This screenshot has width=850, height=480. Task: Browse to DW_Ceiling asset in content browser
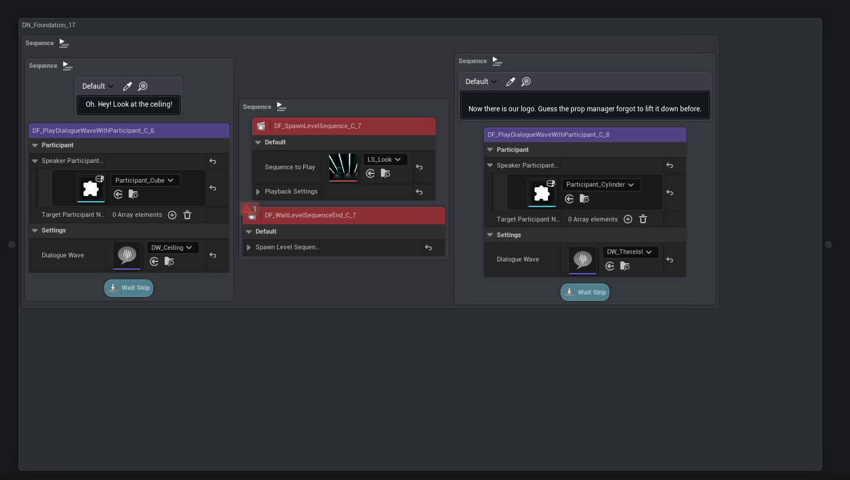(169, 261)
